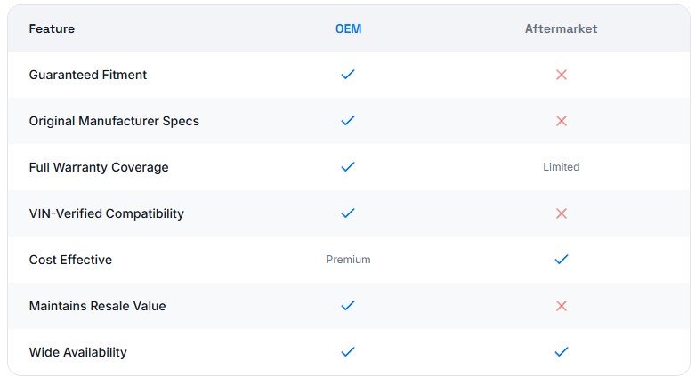Click the Feature column header
Image resolution: width=695 pixels, height=385 pixels.
pos(52,28)
